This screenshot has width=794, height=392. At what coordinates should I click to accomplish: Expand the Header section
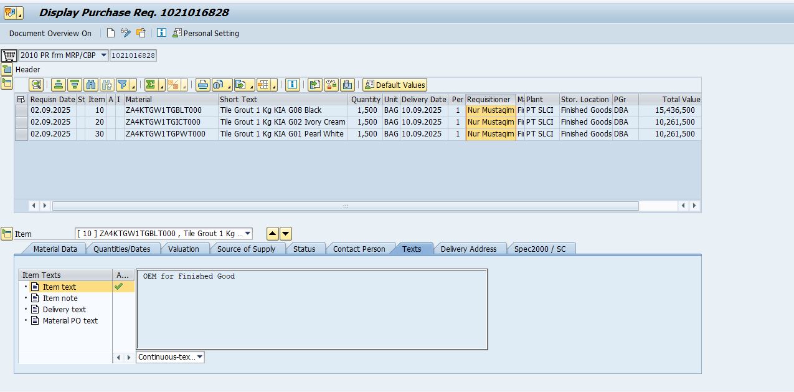tap(7, 69)
